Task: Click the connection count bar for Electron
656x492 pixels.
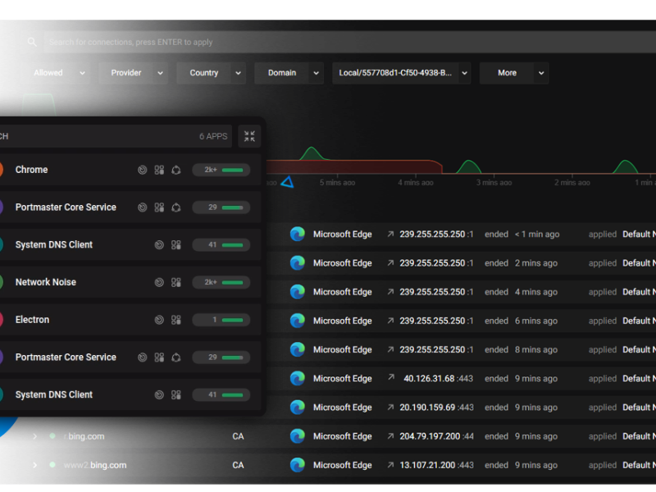Action: (x=221, y=320)
